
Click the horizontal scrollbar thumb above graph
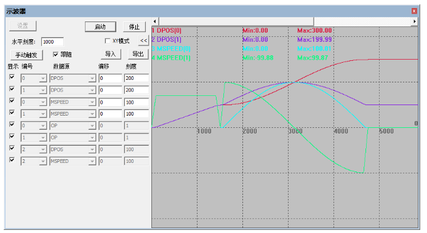click(236, 22)
